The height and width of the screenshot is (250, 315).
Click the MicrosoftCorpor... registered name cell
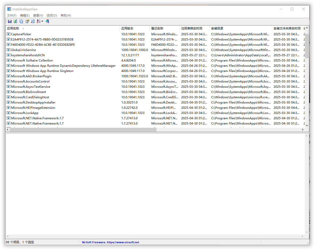[x=165, y=71]
